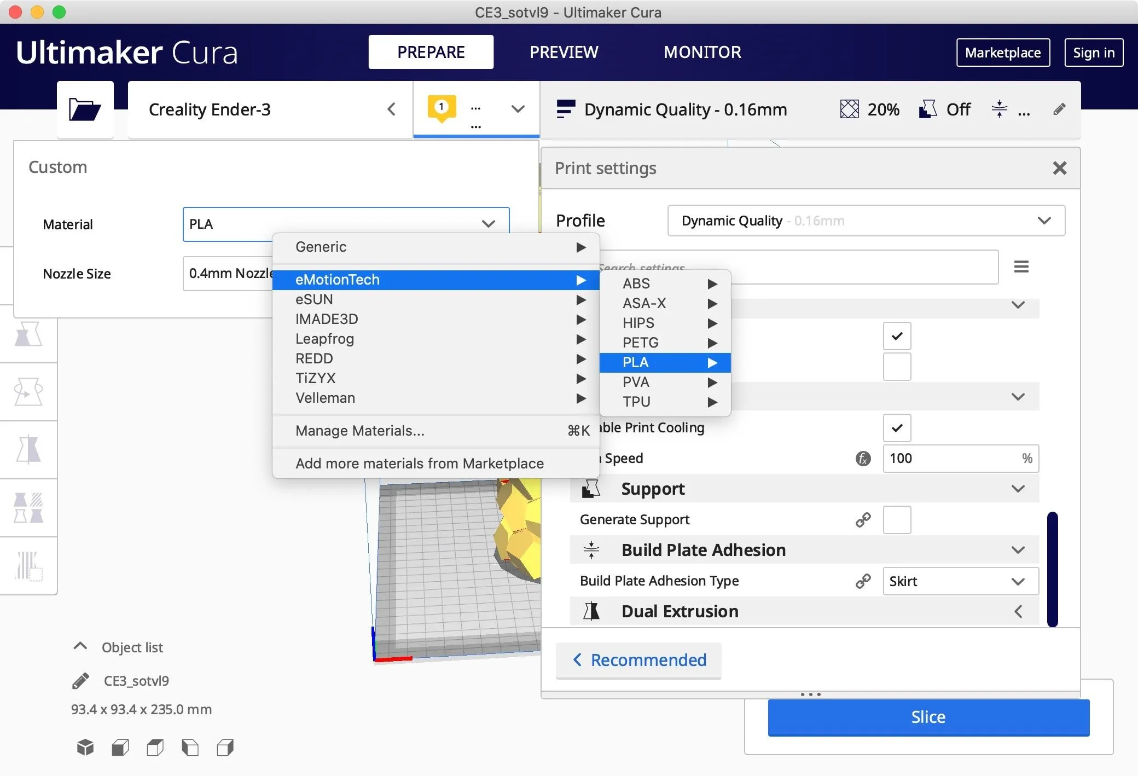Open file folder icon
Image resolution: width=1138 pixels, height=776 pixels.
click(85, 109)
